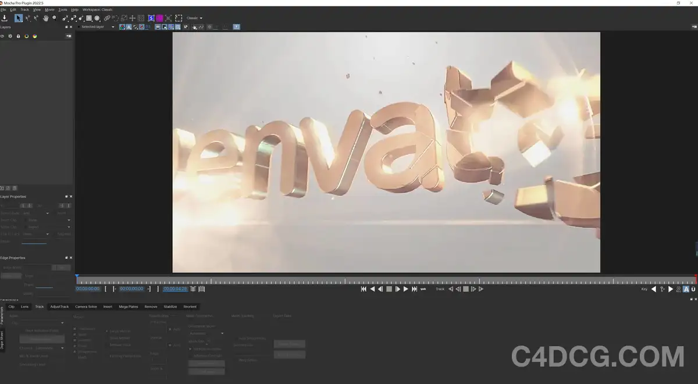698x384 pixels.
Task: Close the Layer Properties panel
Action: [71, 197]
